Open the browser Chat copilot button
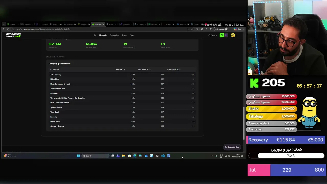The height and width of the screenshot is (184, 327). [237, 29]
